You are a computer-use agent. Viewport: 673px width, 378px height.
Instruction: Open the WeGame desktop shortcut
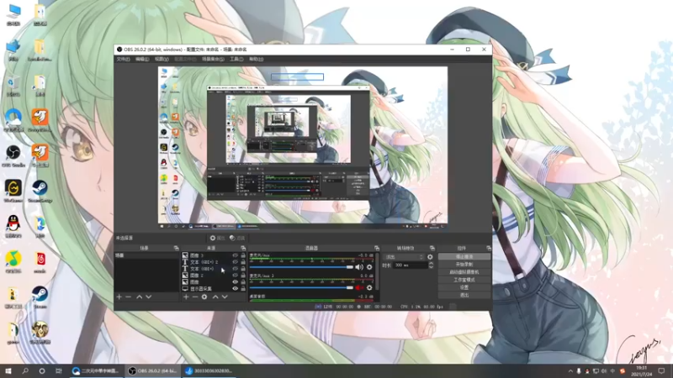[13, 192]
